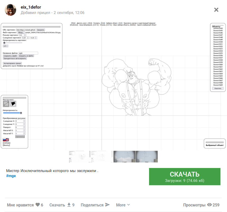Image resolution: width=227 pixels, height=212 pixels.
Task: Click the Russian/English language flag icon
Action: (6, 140)
